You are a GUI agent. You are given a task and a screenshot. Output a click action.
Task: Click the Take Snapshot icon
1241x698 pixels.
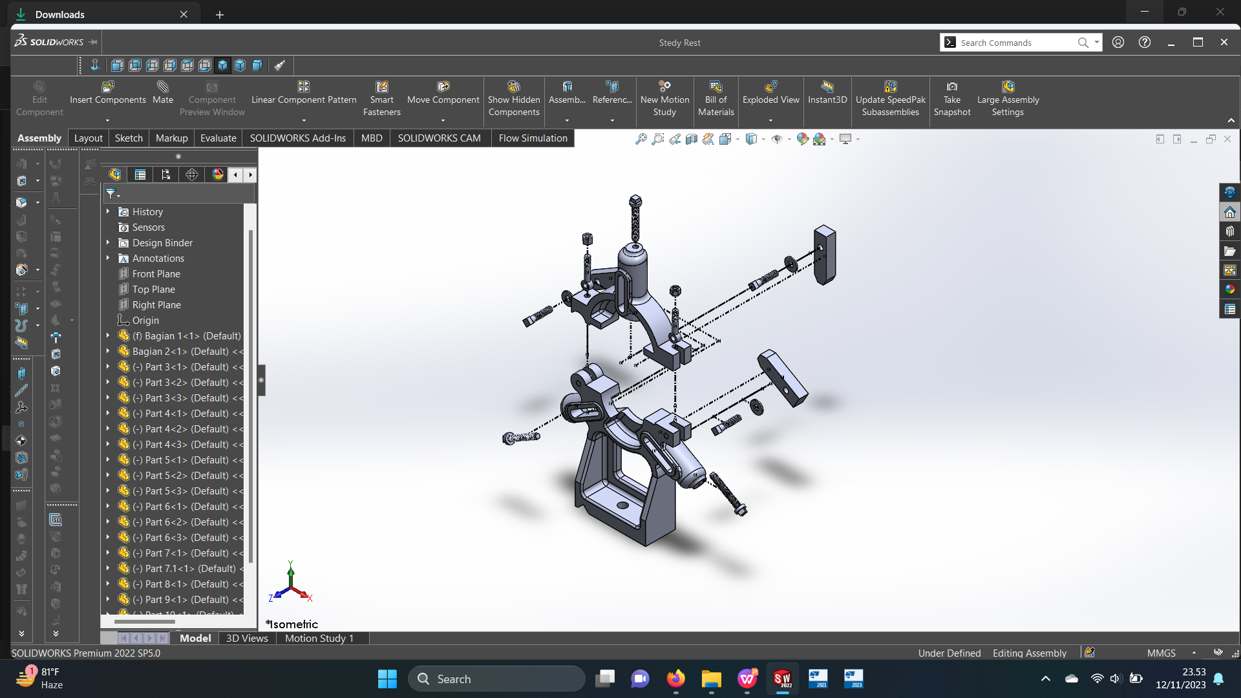pyautogui.click(x=952, y=87)
